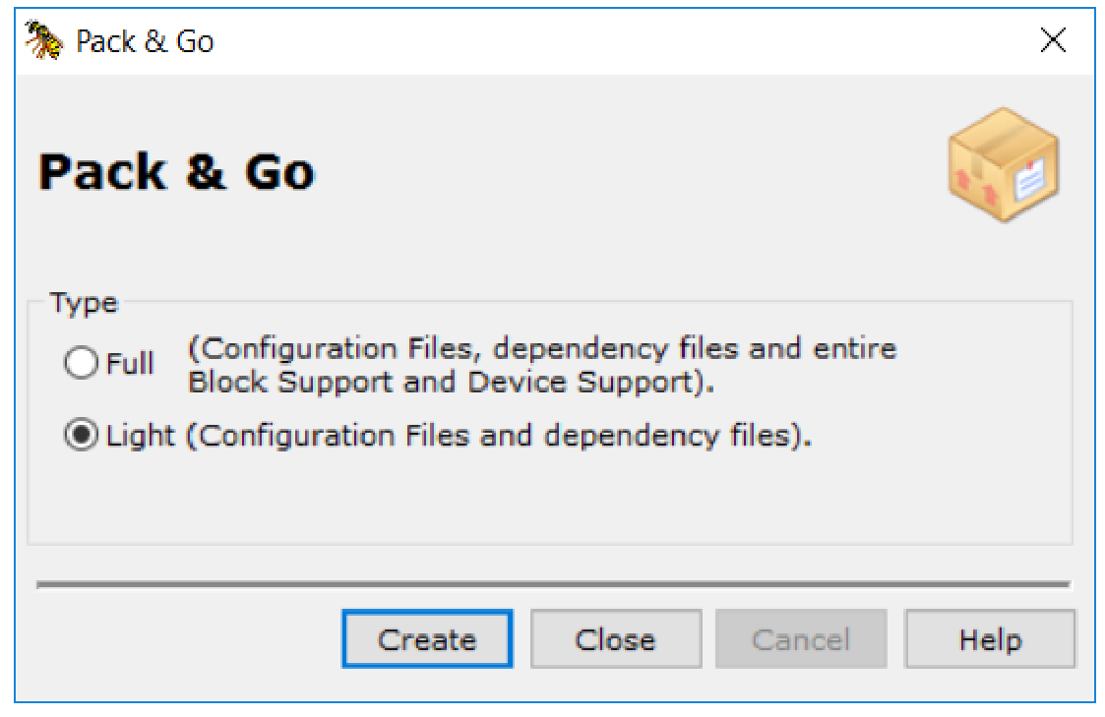
Task: Click the "Light" option label text
Action: [141, 436]
